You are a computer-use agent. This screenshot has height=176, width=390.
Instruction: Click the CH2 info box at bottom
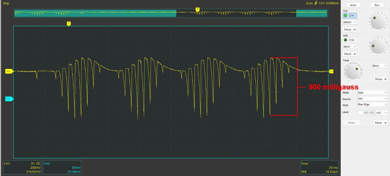(62, 167)
